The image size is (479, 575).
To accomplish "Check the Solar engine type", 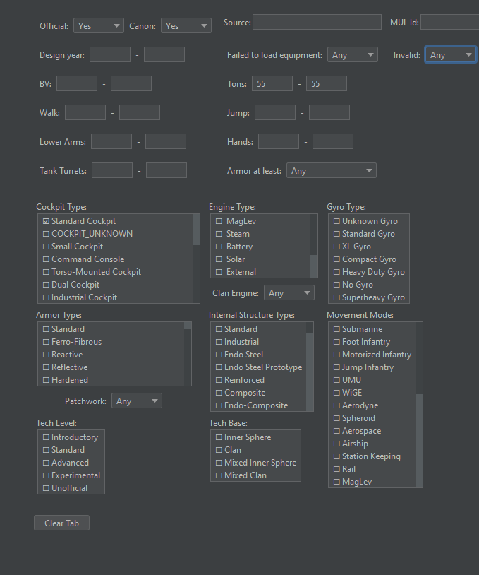I will coord(219,259).
